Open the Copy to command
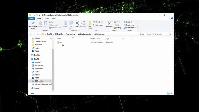 (71, 25)
